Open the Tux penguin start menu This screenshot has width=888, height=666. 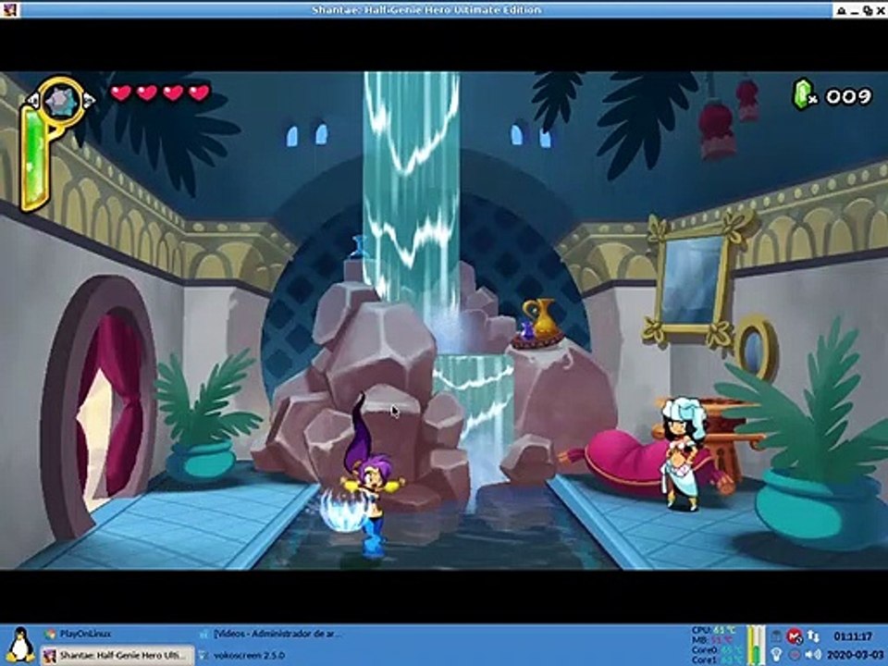(x=21, y=645)
